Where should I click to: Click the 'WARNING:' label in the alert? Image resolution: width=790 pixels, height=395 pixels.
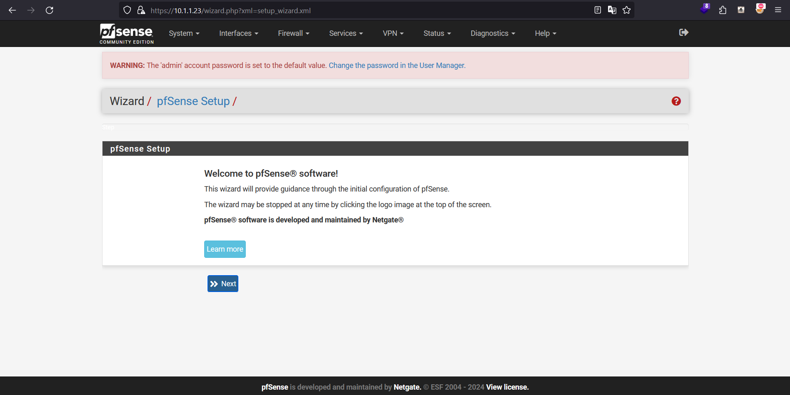tap(127, 65)
